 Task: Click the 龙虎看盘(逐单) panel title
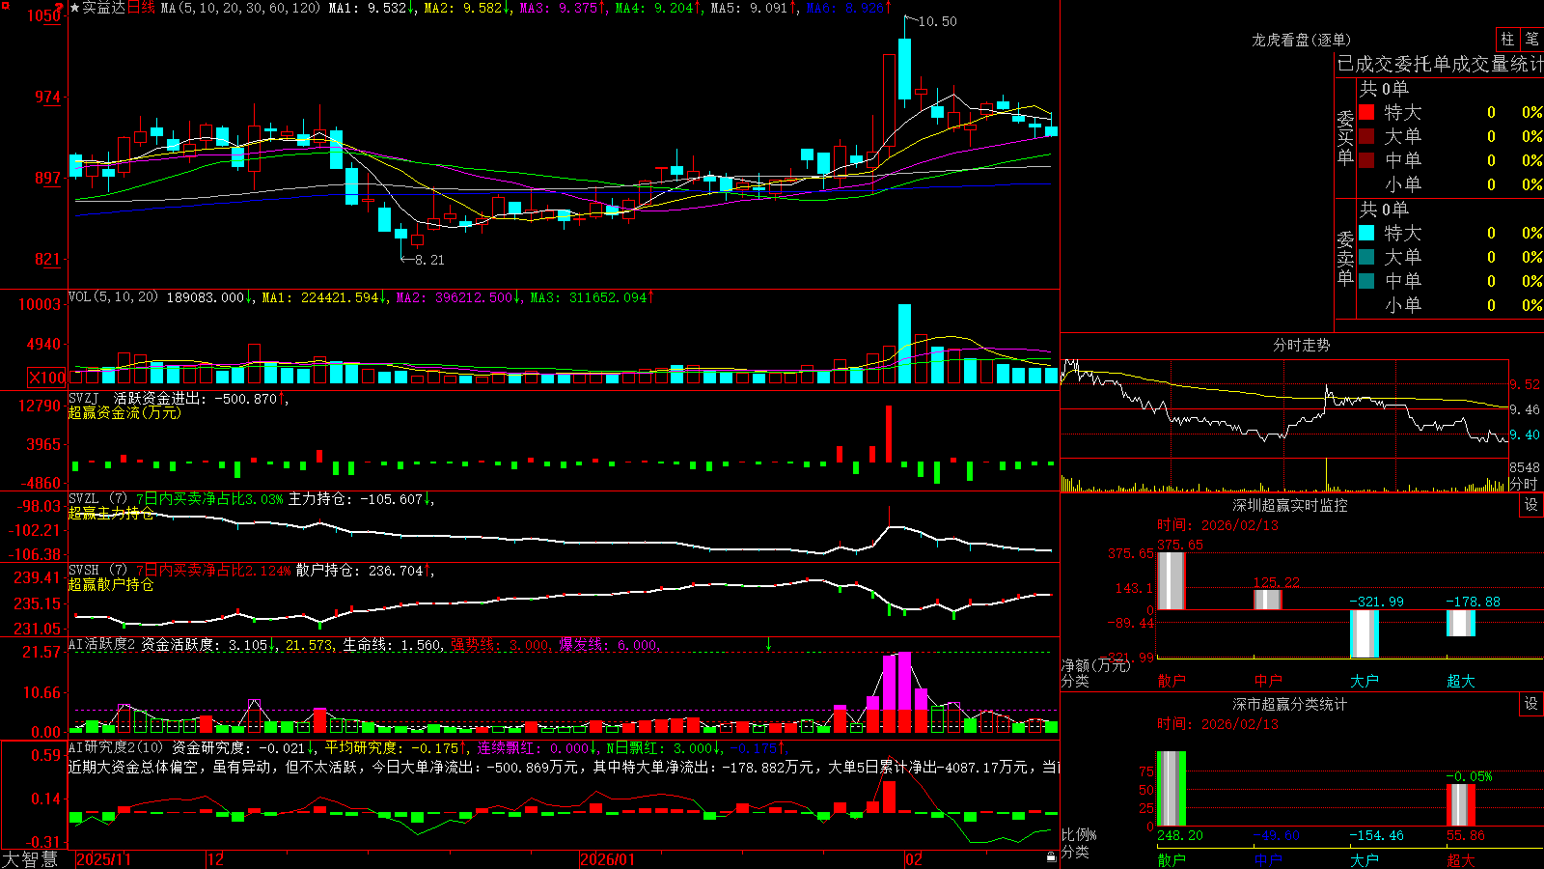pos(1301,40)
